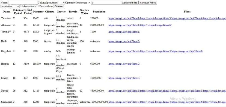The height and width of the screenshot is (107, 226).
Task: Click the Climate column header
Action: pyautogui.click(x=50, y=12)
